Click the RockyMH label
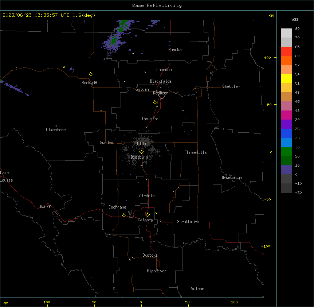 [x=89, y=83]
